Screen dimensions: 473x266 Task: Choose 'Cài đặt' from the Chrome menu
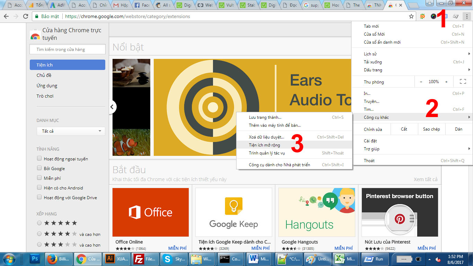point(370,141)
